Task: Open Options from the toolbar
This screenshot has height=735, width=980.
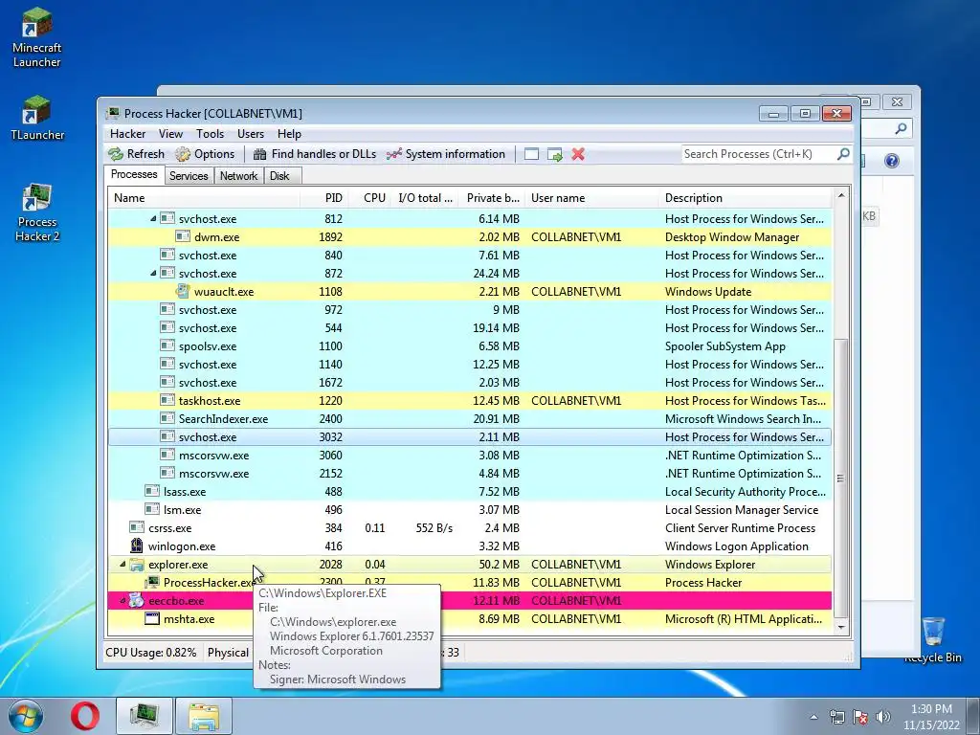Action: pos(205,154)
